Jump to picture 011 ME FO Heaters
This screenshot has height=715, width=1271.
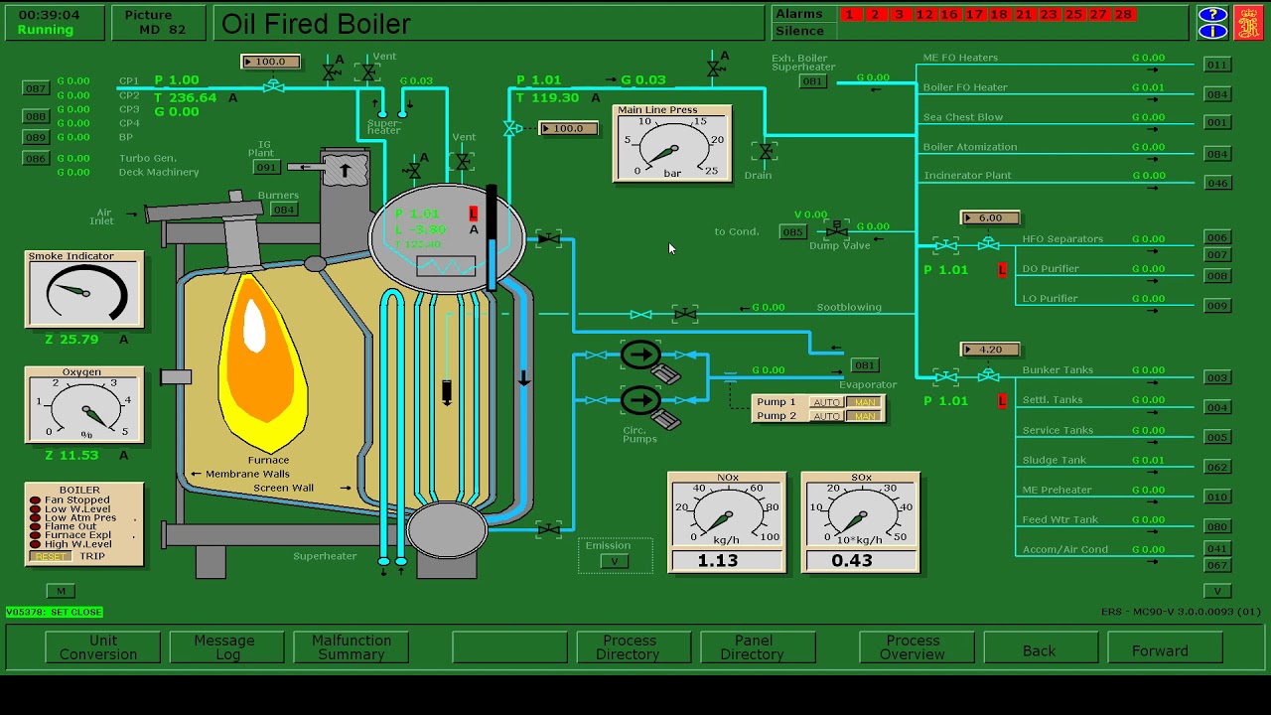point(1217,65)
